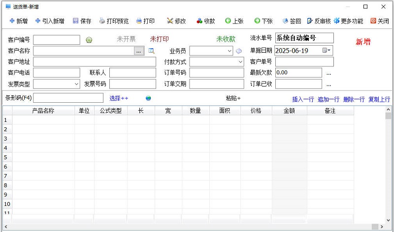The image size is (394, 232).
Task: Click the 订单已收 input field
Action: point(298,84)
